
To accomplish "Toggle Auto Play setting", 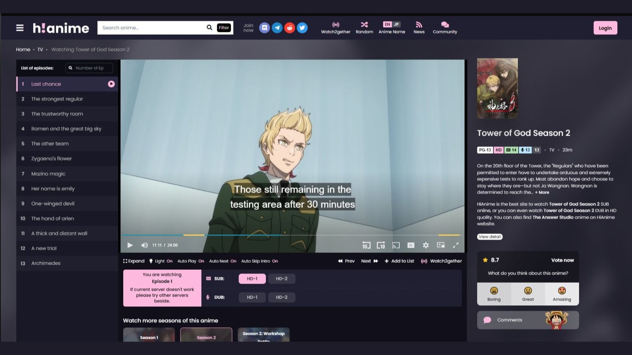I will point(190,261).
